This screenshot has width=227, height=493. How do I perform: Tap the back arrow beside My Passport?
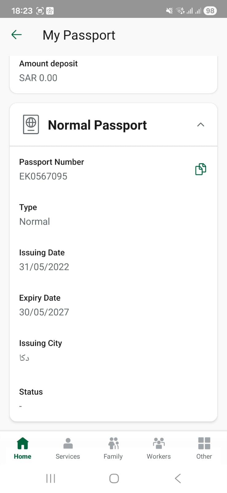pyautogui.click(x=17, y=35)
